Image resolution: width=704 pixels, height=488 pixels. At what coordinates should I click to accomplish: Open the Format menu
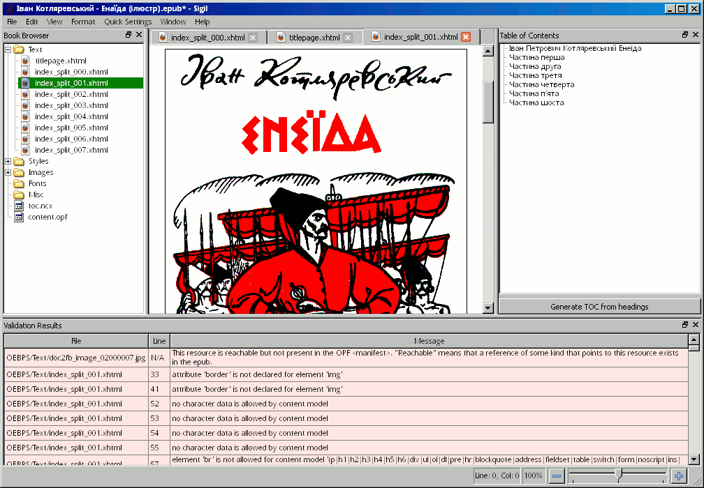click(83, 22)
